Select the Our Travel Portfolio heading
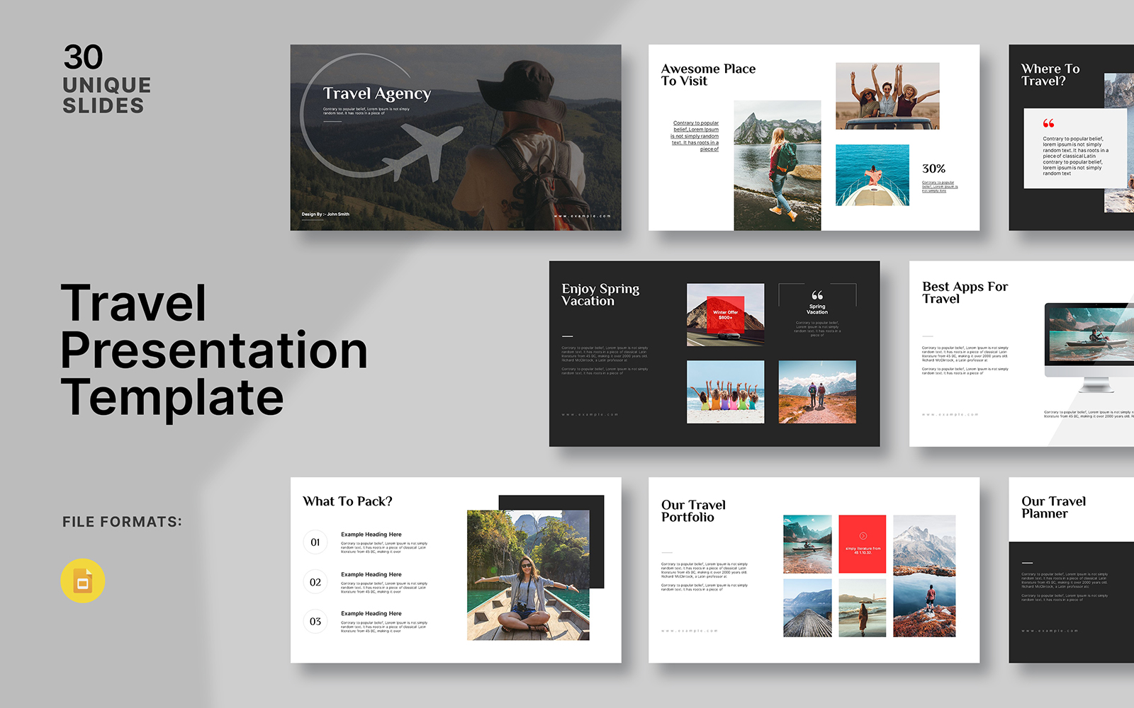 [693, 511]
